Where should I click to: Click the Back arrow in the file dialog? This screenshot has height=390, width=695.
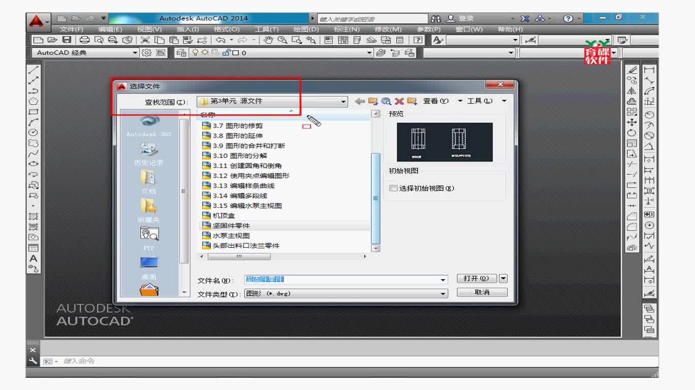[x=360, y=101]
